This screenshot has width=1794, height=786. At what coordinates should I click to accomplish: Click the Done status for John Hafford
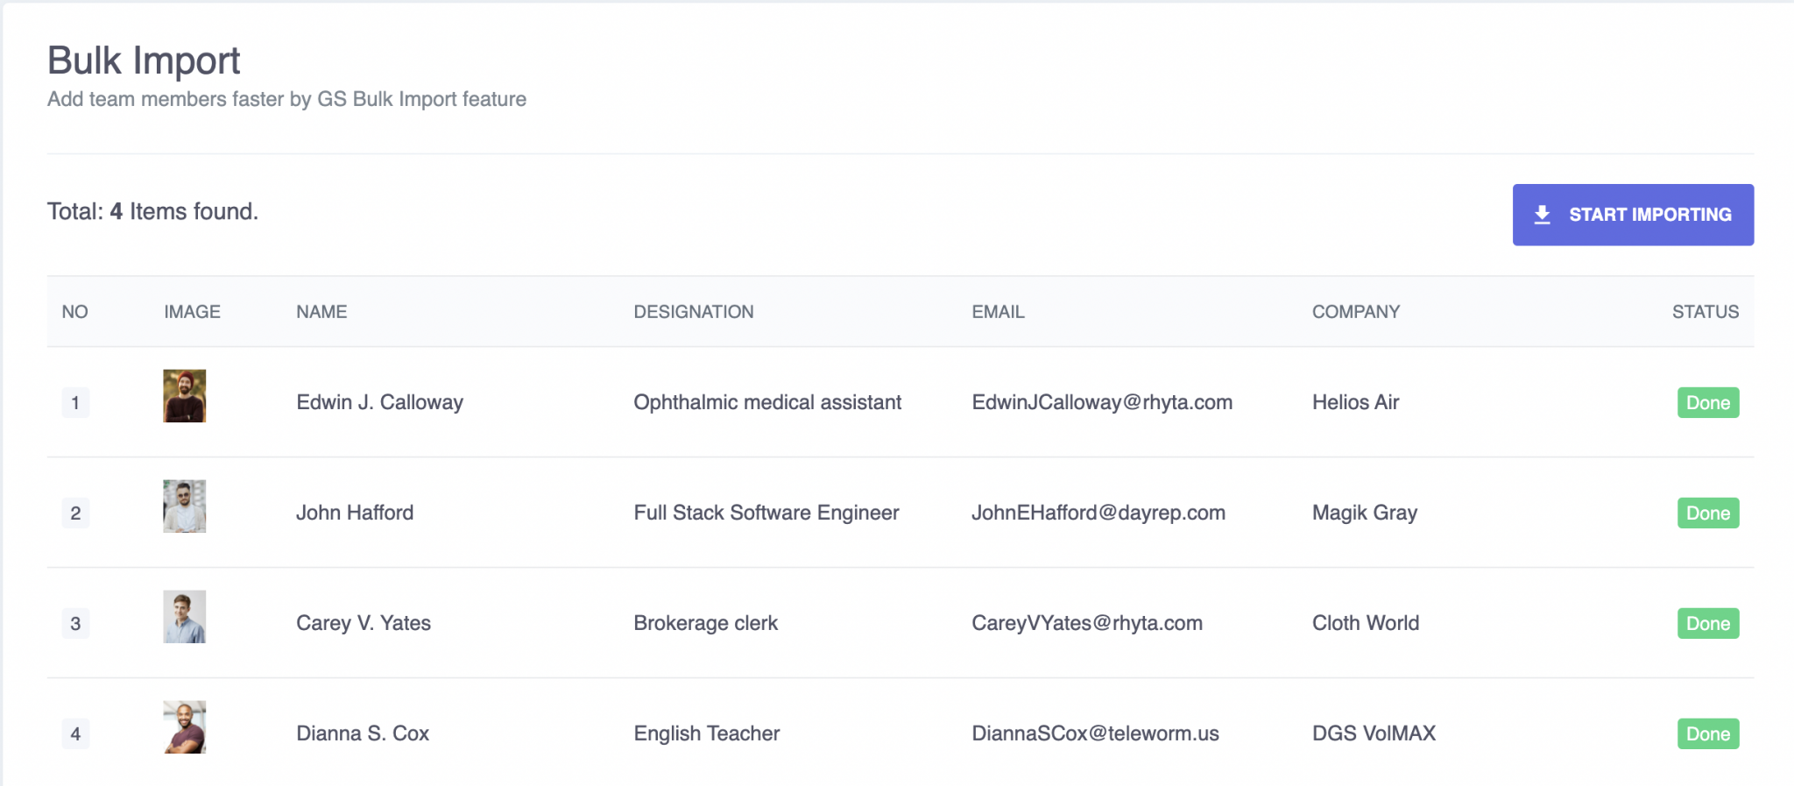pyautogui.click(x=1707, y=513)
